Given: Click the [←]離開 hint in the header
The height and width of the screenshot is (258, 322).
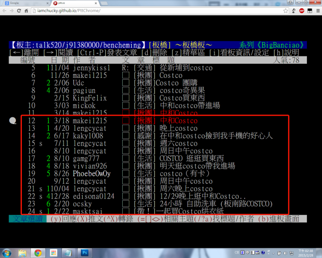Looking at the screenshot, I should click(x=24, y=52).
